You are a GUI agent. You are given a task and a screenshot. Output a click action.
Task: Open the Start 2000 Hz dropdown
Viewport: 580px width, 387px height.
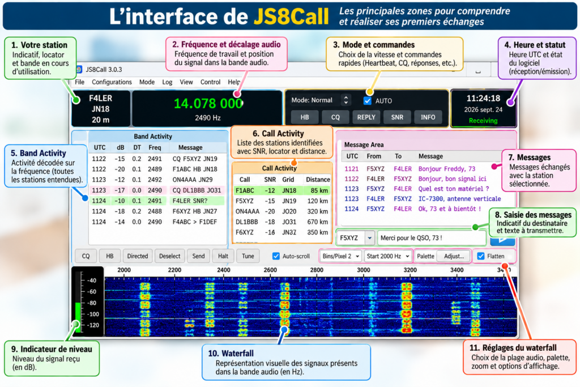[387, 256]
